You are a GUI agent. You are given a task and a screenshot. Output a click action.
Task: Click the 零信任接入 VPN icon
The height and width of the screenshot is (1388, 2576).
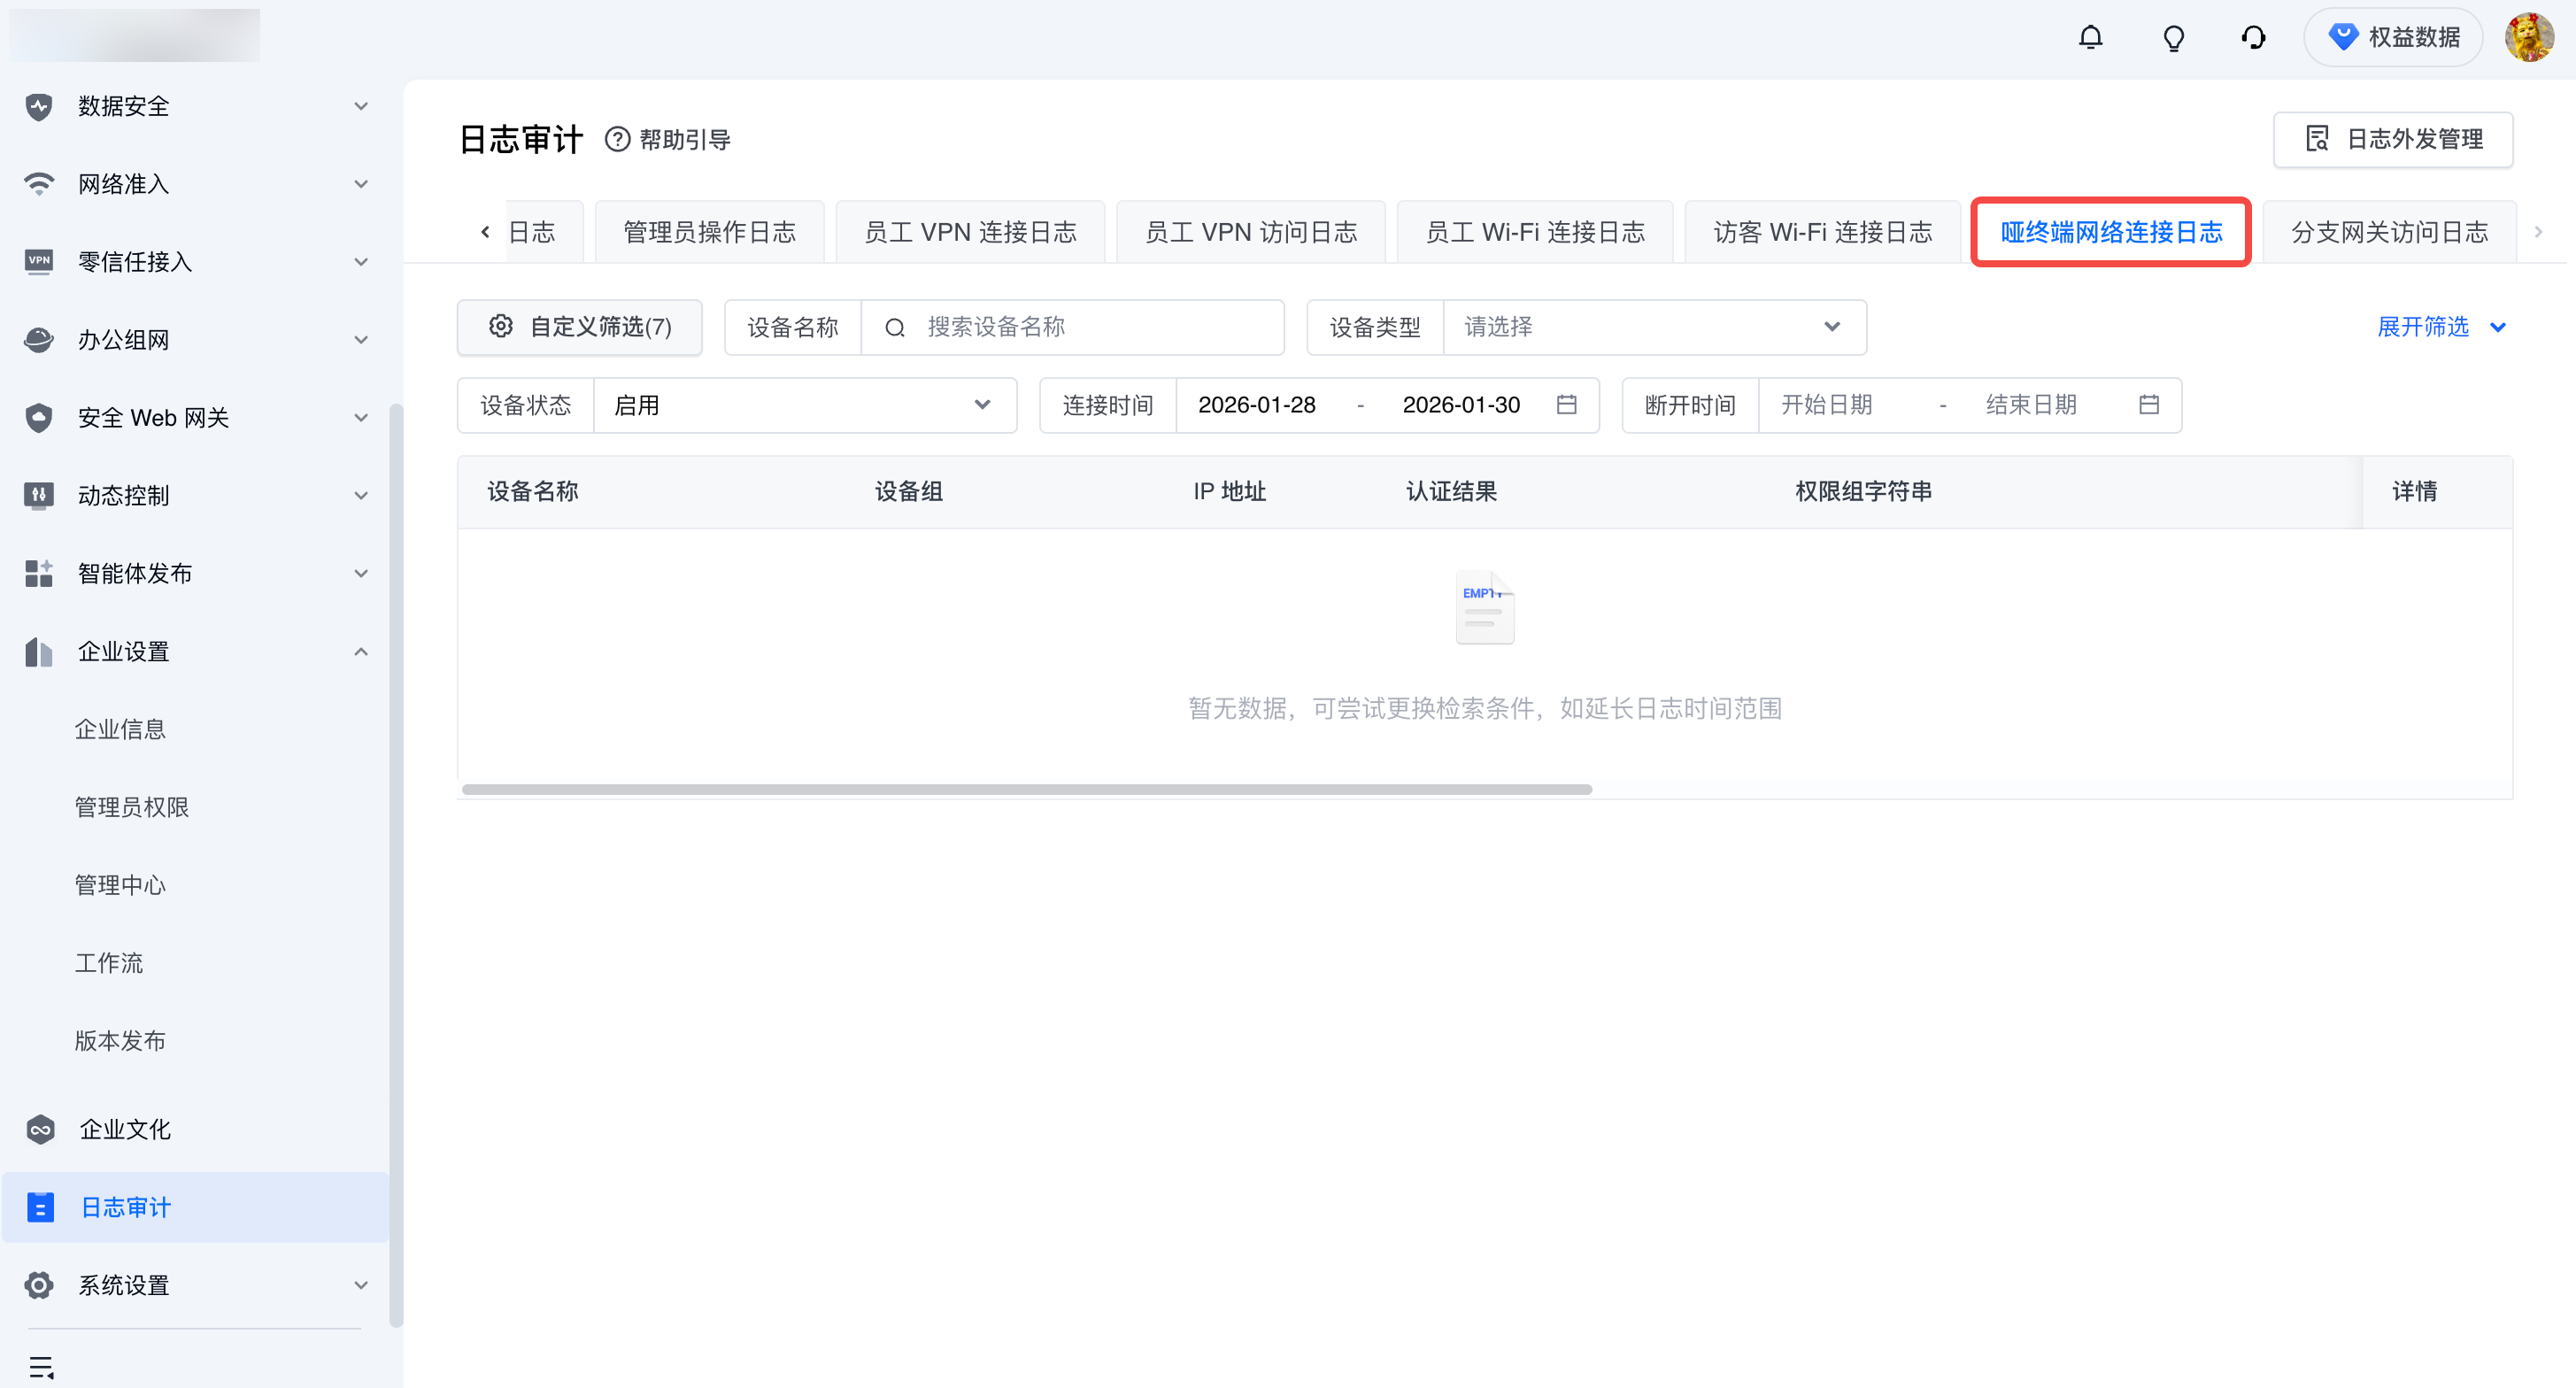click(39, 261)
